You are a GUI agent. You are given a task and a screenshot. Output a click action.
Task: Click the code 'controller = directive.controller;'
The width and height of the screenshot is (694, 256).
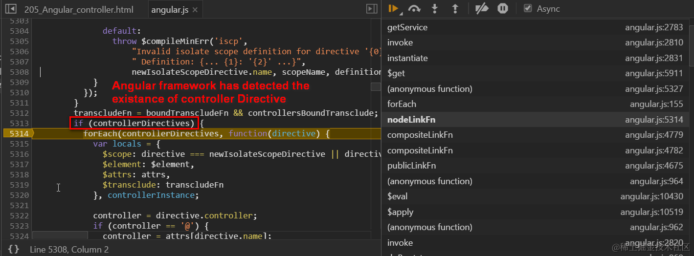click(175, 215)
